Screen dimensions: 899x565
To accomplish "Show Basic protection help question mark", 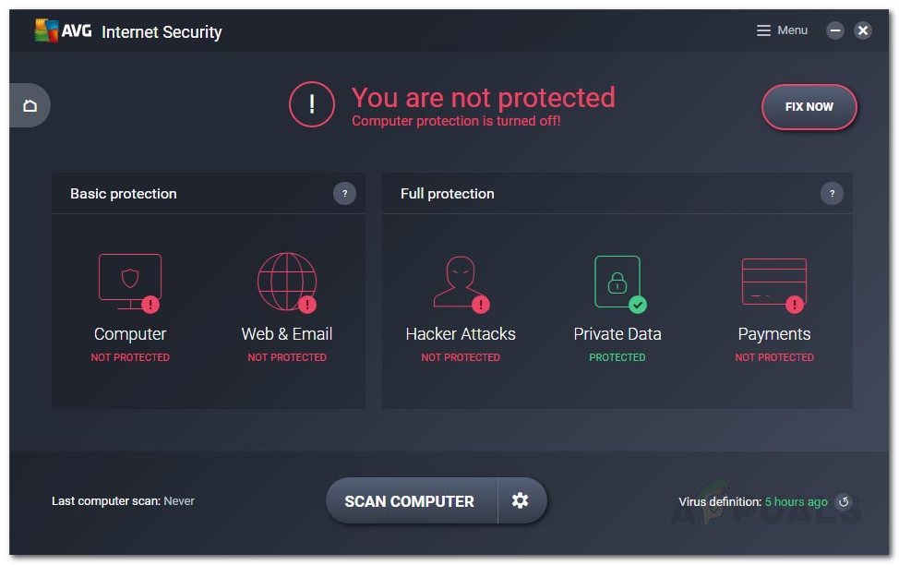I will coord(344,194).
